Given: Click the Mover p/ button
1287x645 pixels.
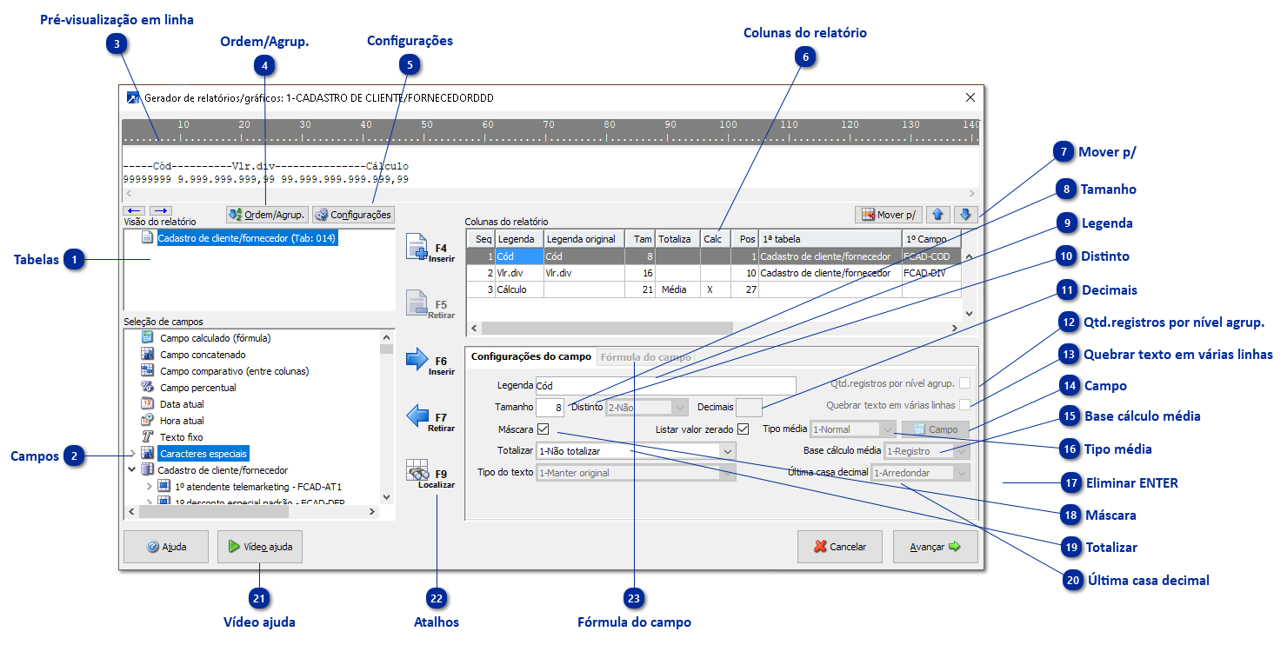Looking at the screenshot, I should [888, 214].
